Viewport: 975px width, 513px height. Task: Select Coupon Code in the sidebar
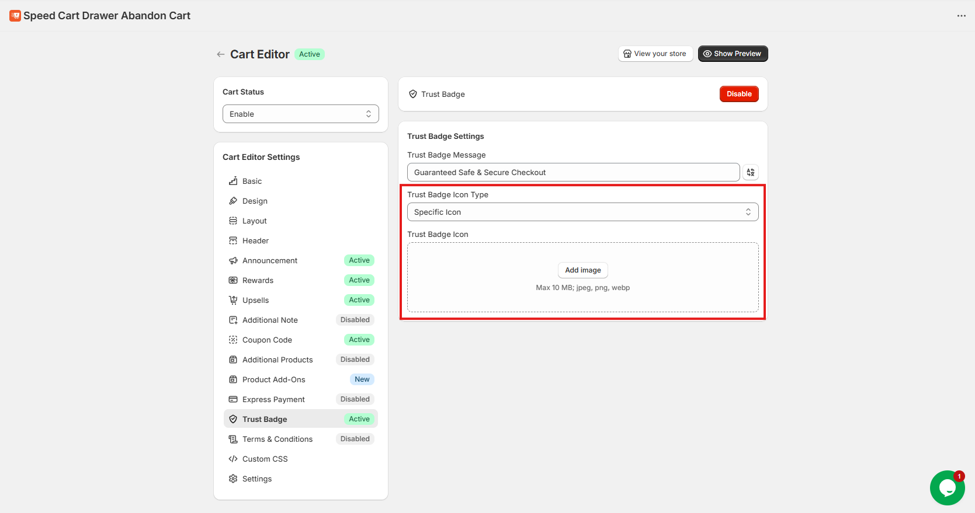[267, 340]
